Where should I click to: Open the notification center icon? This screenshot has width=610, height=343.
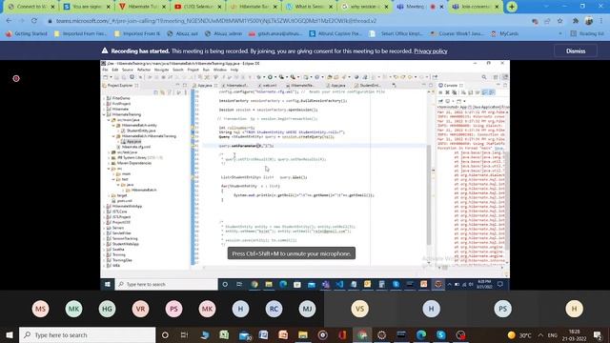[598, 334]
